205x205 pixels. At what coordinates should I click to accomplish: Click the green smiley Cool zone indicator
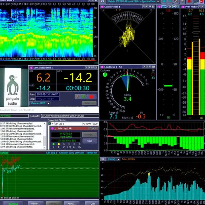pos(105,75)
